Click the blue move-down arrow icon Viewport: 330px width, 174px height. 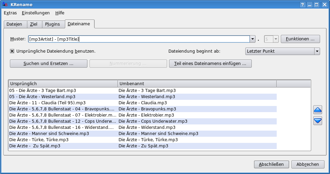pyautogui.click(x=317, y=121)
